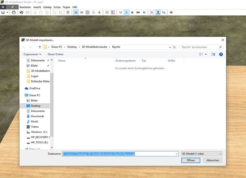This screenshot has width=246, height=178.
Task: Click the plus add icon in toolbar
Action: pyautogui.click(x=99, y=12)
